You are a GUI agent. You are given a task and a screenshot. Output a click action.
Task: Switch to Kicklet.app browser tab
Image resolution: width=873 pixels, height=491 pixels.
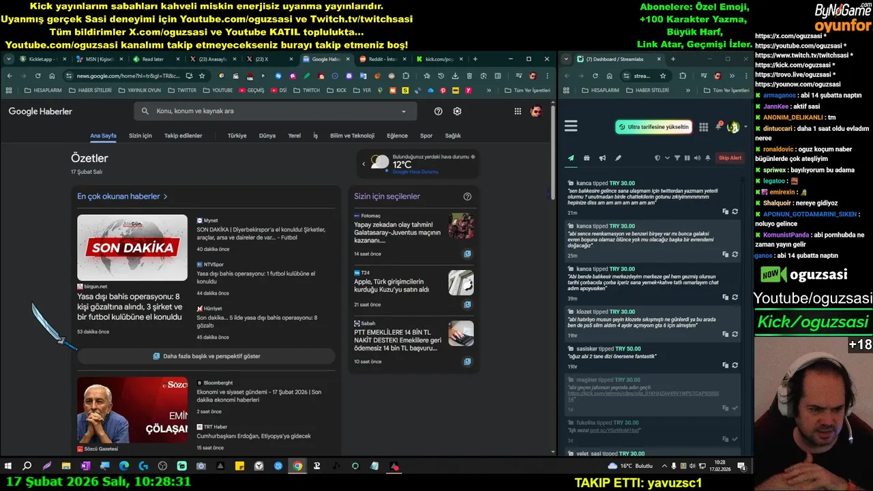pos(41,59)
